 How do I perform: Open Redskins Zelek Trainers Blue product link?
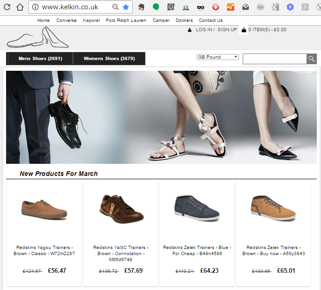pyautogui.click(x=197, y=250)
